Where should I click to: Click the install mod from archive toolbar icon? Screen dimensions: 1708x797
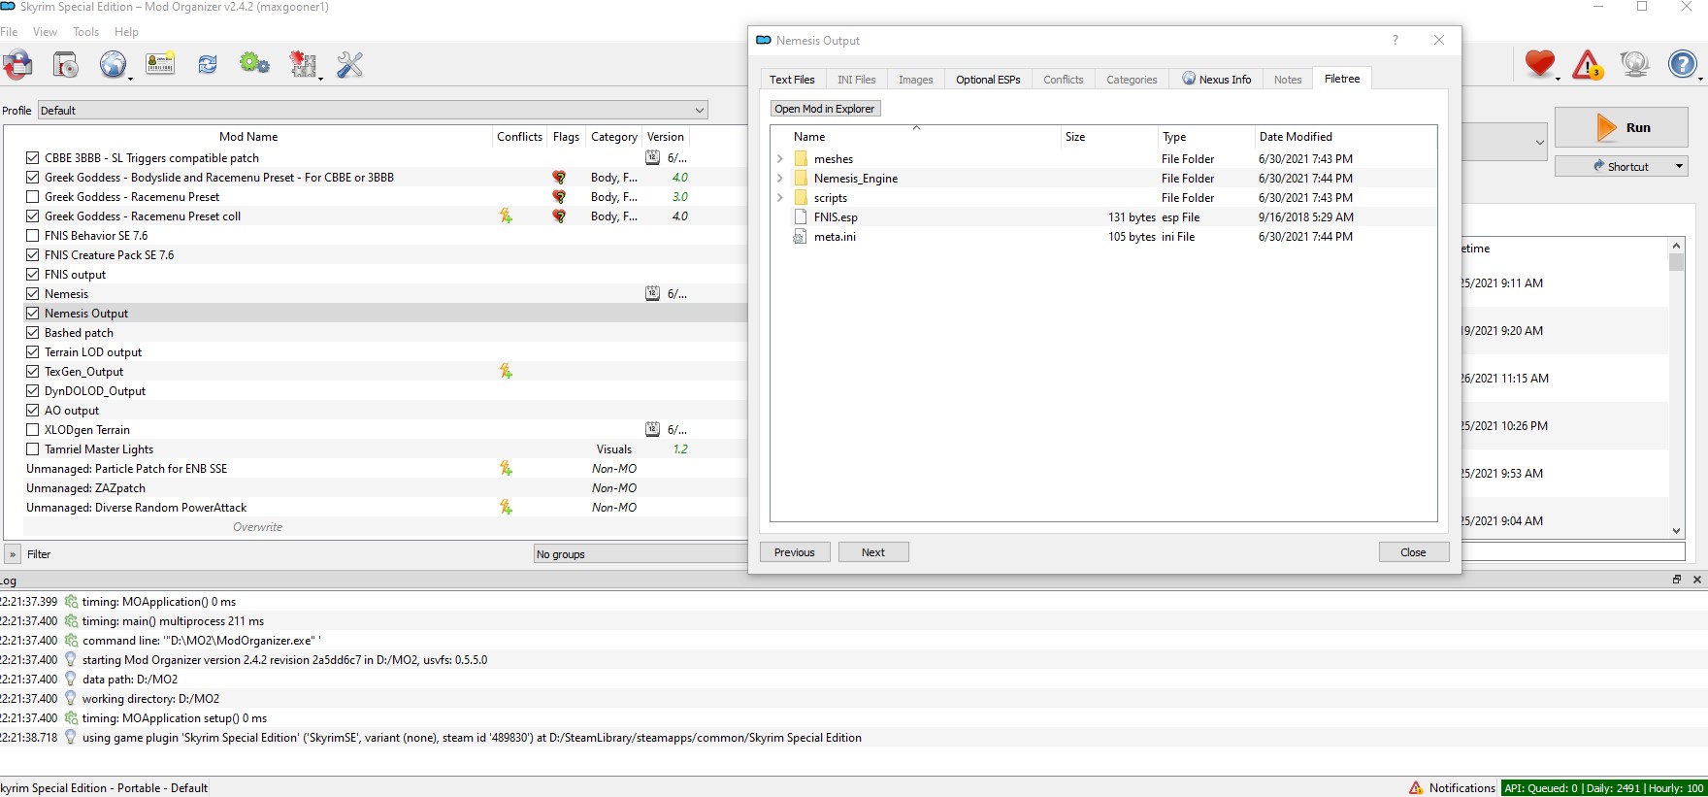[17, 65]
